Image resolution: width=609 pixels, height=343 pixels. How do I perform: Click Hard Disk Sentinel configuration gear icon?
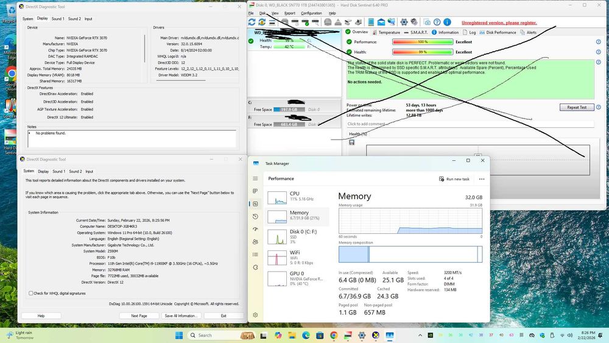pyautogui.click(x=404, y=23)
